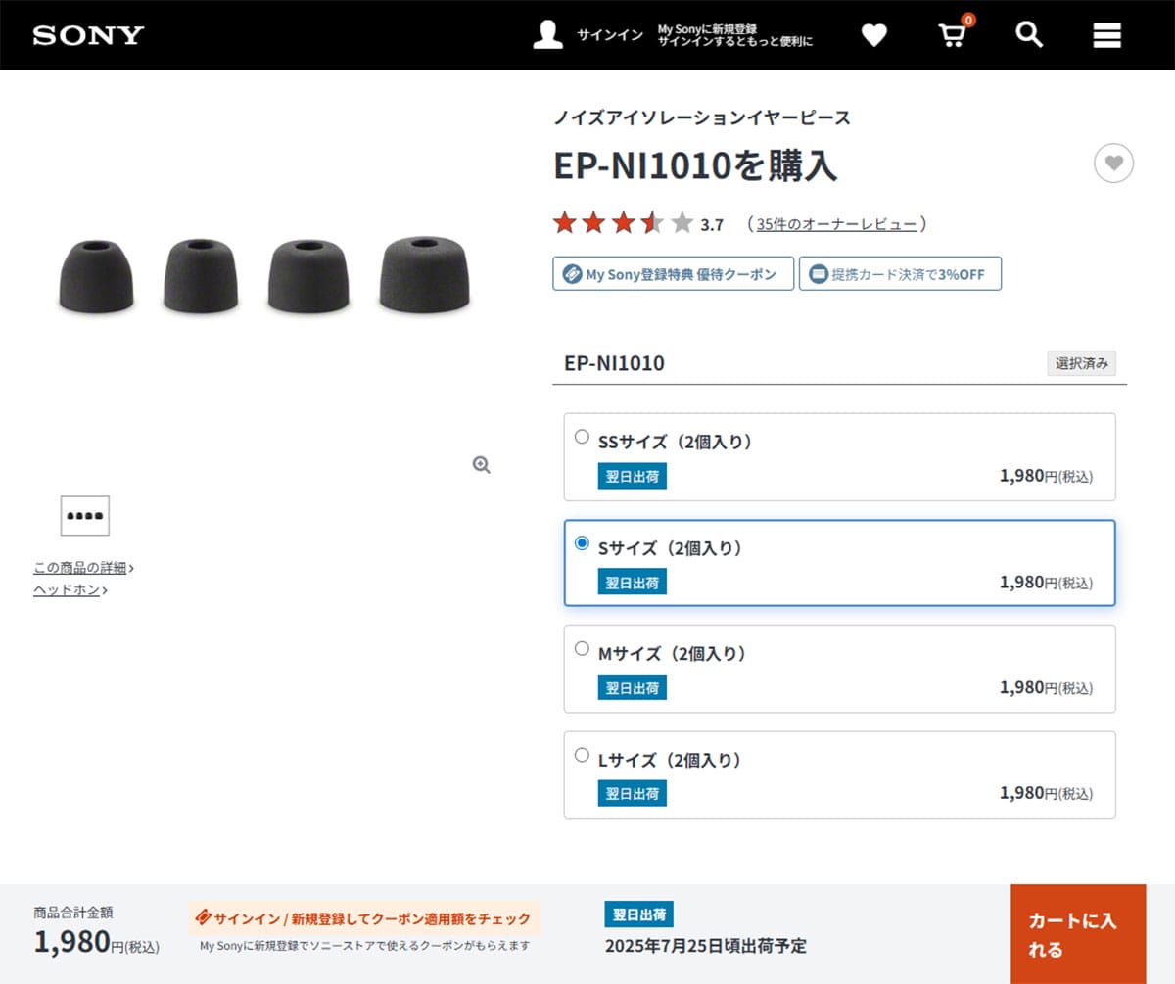Open the 35件のオーナーレビュー link
Image resolution: width=1175 pixels, height=984 pixels.
click(837, 224)
